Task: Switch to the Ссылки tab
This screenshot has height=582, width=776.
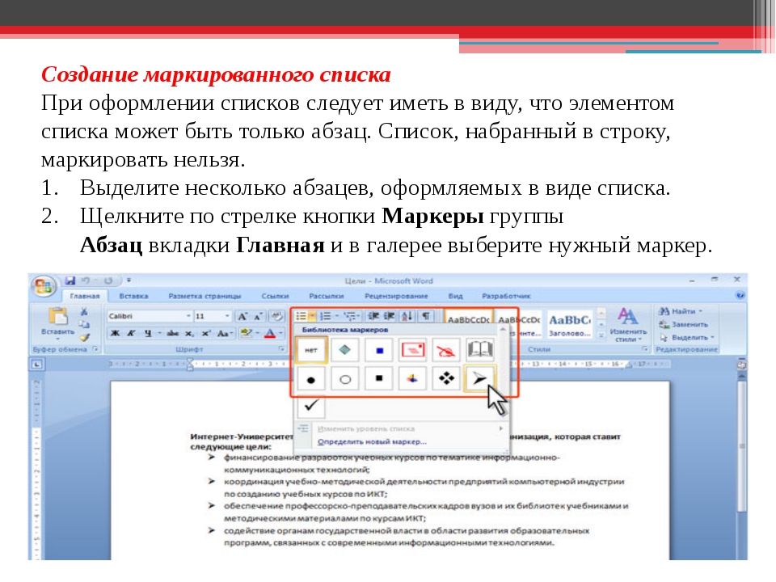Action: coord(275,296)
